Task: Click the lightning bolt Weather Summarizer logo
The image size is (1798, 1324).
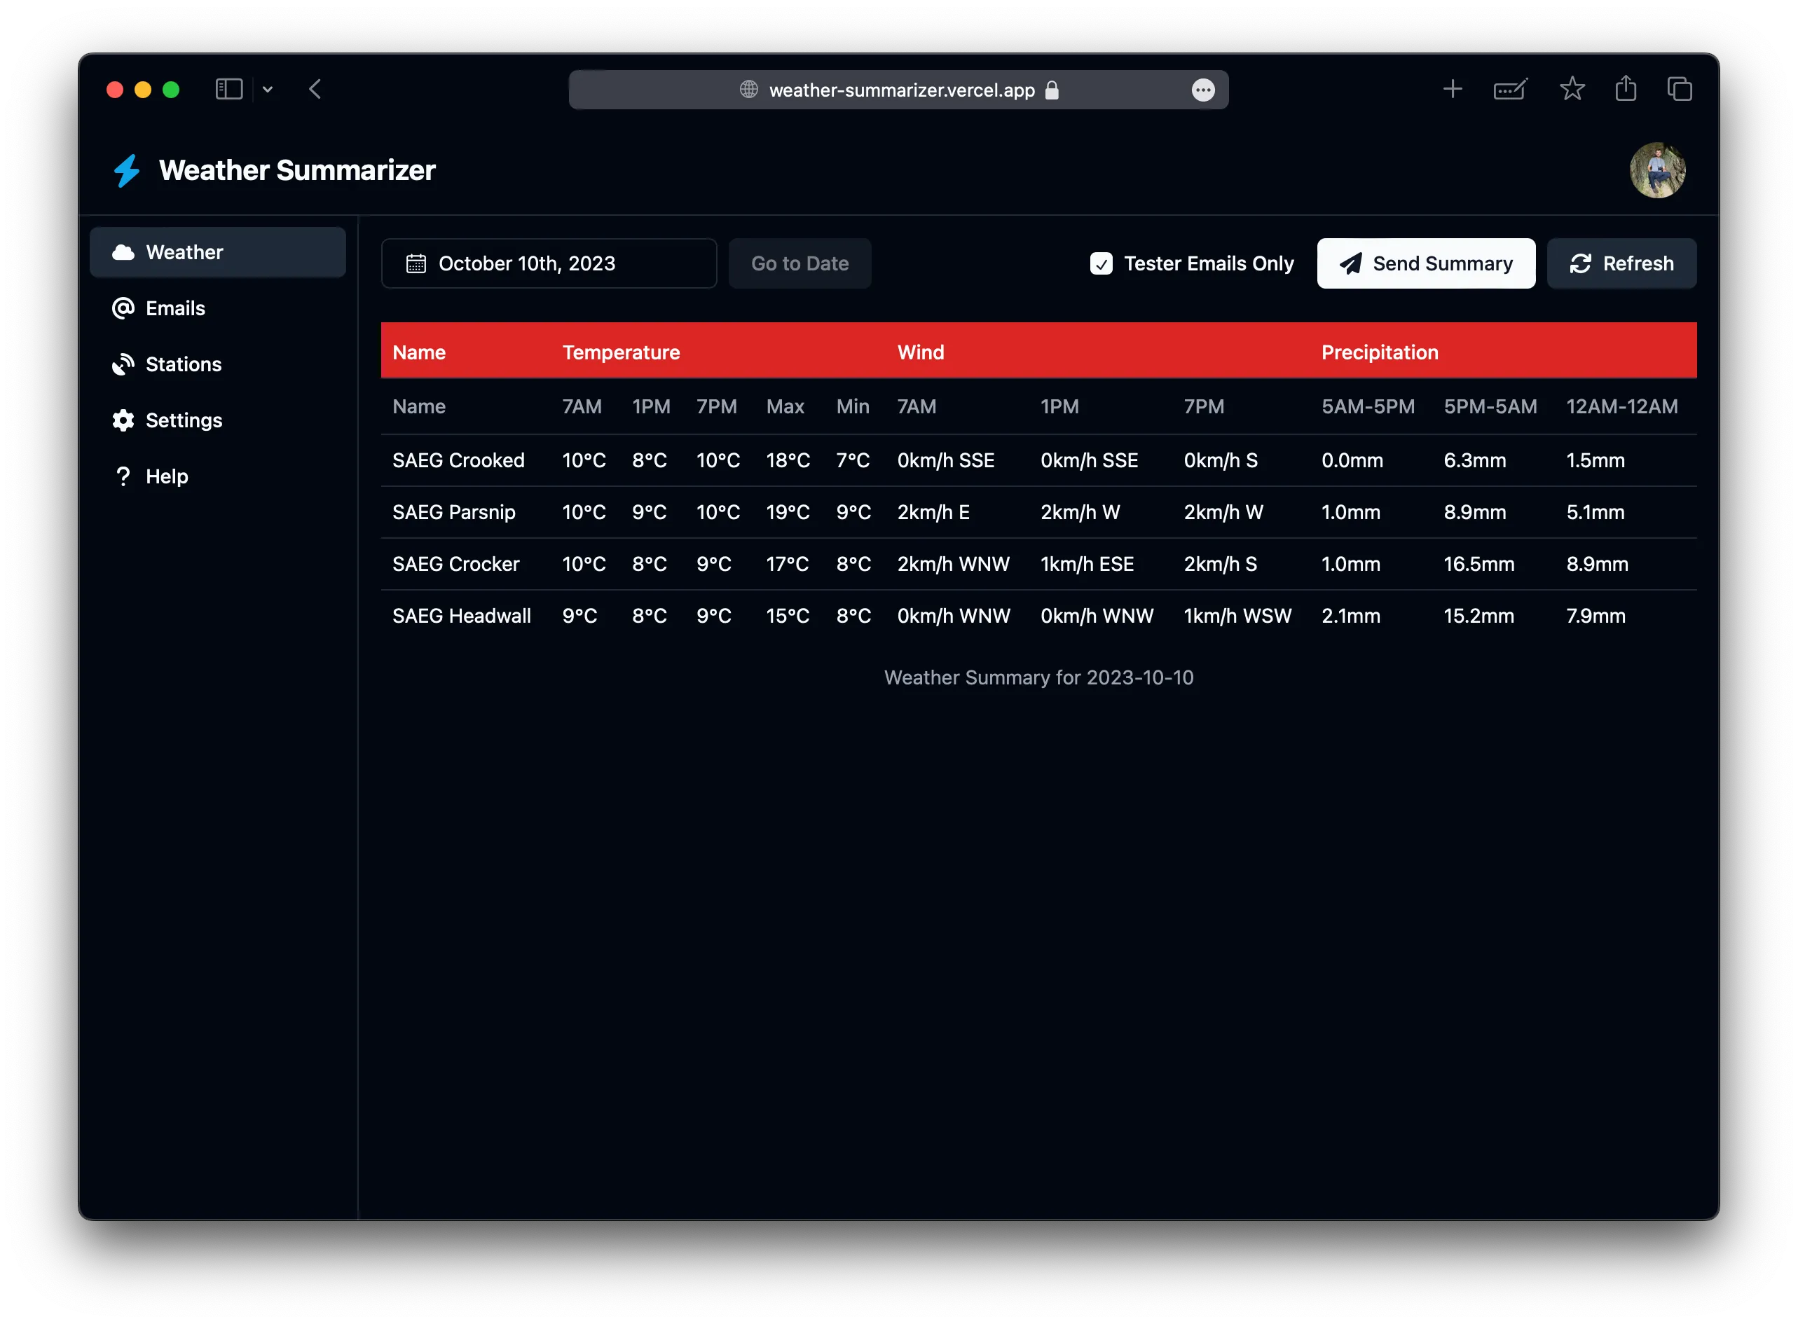Action: [127, 170]
